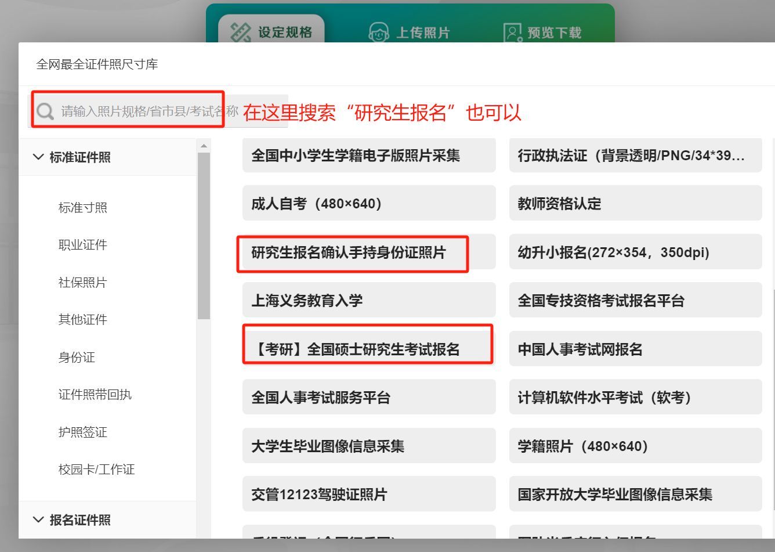Open the 护照签证 sidebar category
Screen dimensions: 775x552
point(83,432)
